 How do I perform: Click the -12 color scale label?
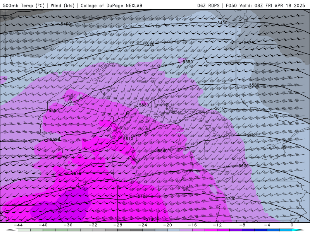[217, 225]
